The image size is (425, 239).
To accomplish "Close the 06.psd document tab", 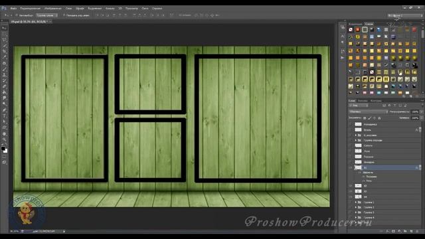I will (50, 21).
